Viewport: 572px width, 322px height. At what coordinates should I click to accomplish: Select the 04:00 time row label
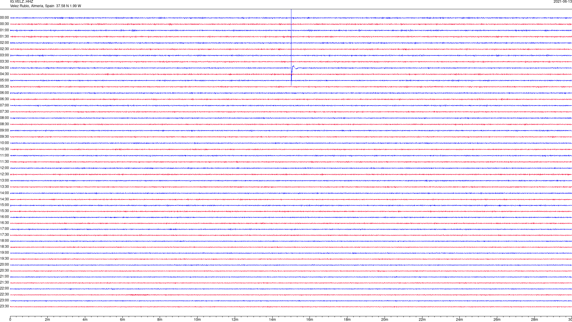4,68
